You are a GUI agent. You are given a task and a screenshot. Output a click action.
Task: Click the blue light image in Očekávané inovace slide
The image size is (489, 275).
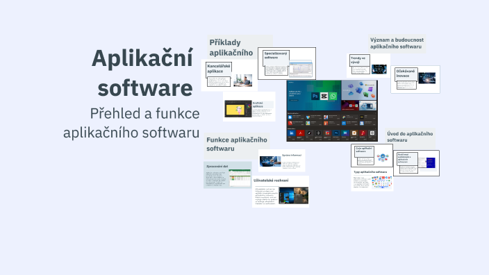click(x=427, y=78)
